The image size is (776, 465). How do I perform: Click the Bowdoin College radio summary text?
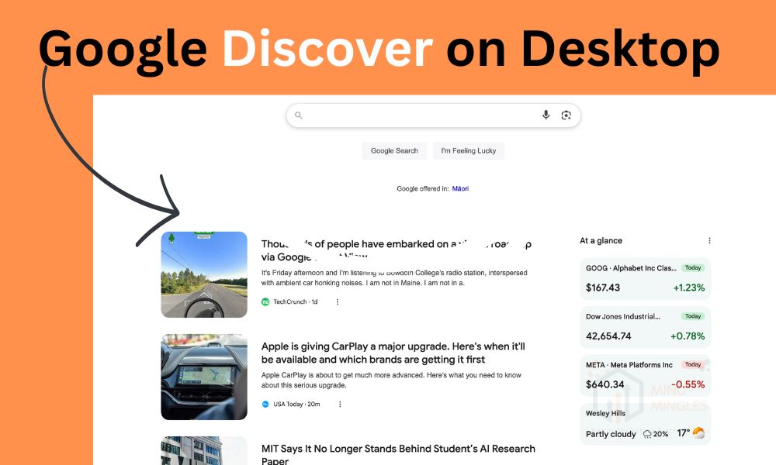394,277
